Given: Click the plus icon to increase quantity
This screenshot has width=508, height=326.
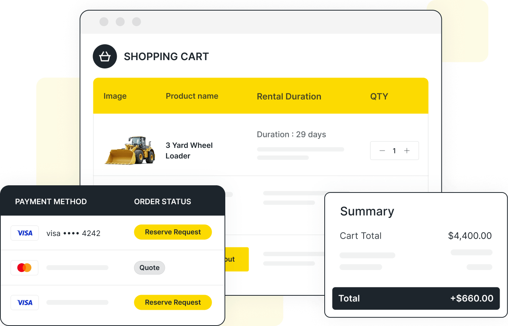Looking at the screenshot, I should [x=407, y=151].
